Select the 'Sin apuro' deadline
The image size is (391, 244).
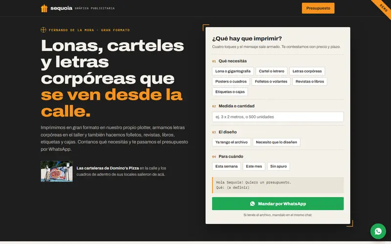(x=278, y=166)
